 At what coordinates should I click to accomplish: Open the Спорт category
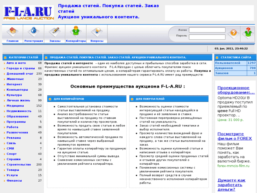tap(11, 154)
